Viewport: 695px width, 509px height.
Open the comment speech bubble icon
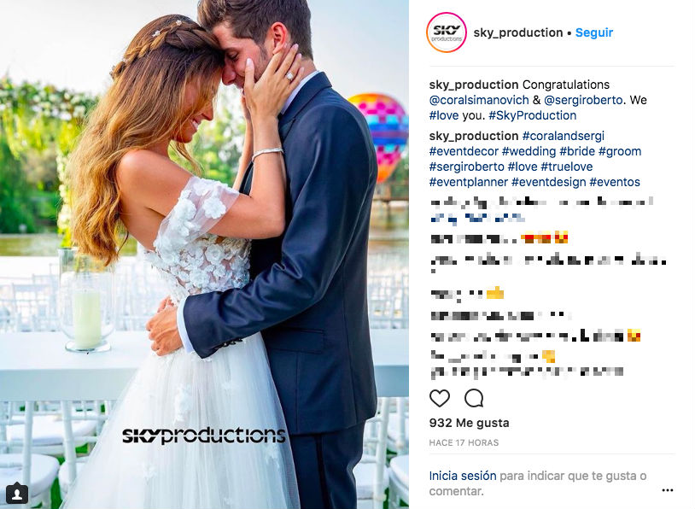473,398
